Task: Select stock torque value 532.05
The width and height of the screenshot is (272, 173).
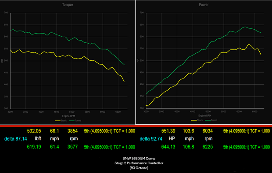Action: [34, 131]
